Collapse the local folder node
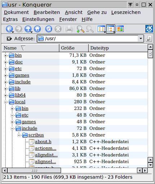Image resolution: width=155 pixels, height=184 pixels. [x=5, y=102]
